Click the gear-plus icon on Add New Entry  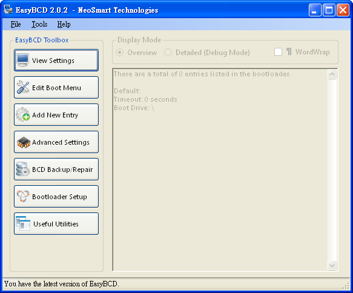pyautogui.click(x=23, y=115)
